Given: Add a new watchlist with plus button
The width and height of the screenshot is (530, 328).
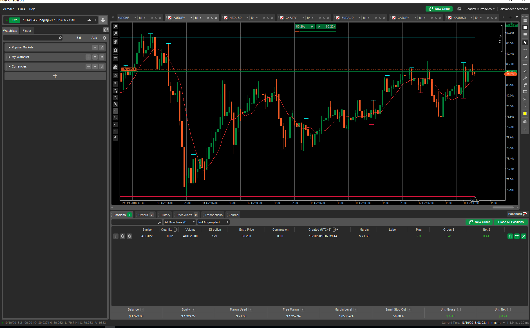Looking at the screenshot, I should [x=55, y=76].
